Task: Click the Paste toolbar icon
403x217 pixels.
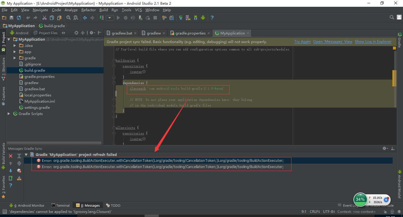Action: [59, 18]
